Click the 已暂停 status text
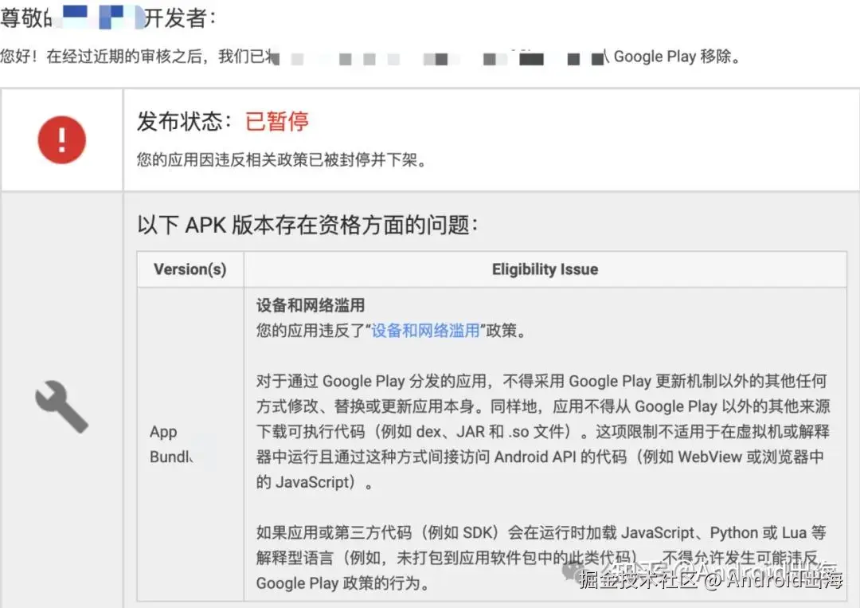This screenshot has height=608, width=860. point(277,121)
